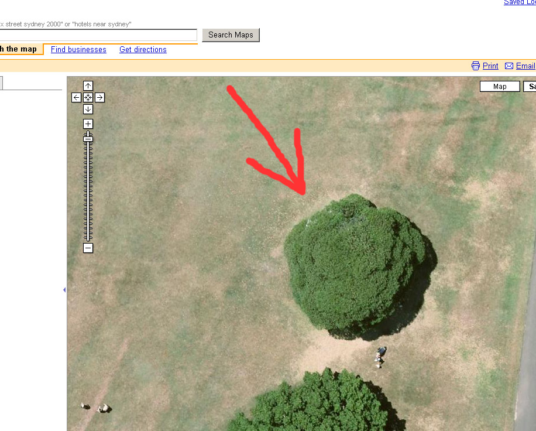Open the Print link
This screenshot has height=431, width=536.
[x=490, y=66]
